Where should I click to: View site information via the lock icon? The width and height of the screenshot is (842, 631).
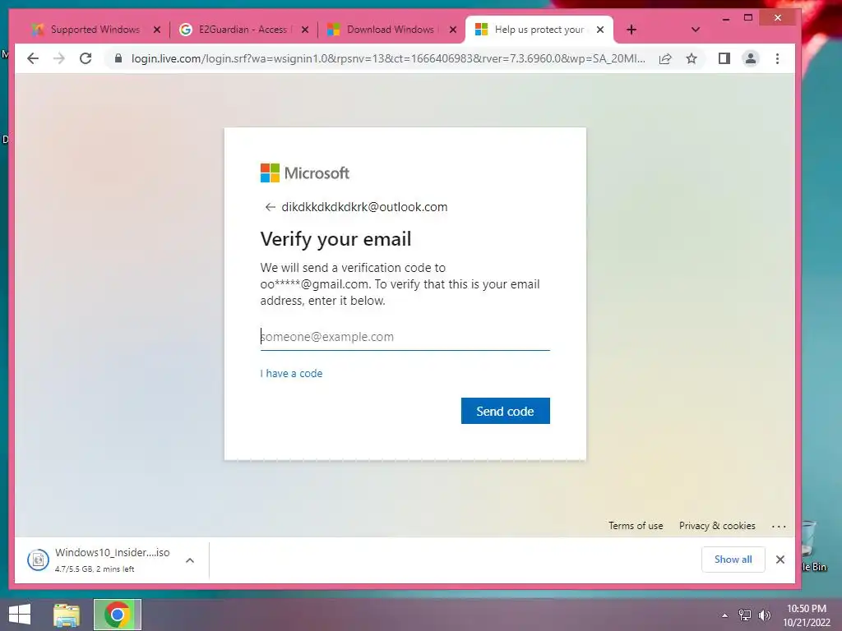(x=118, y=58)
